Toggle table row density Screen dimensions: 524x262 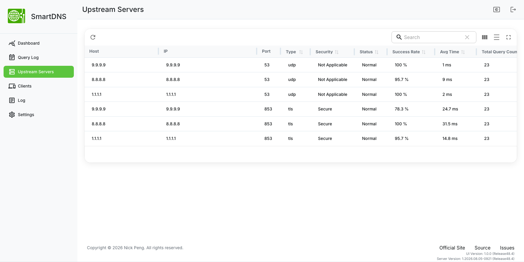[497, 37]
